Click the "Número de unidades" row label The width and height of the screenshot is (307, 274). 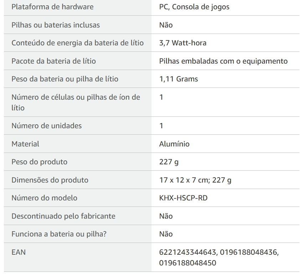(46, 126)
